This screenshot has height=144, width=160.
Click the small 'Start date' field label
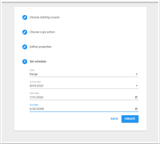click(34, 93)
